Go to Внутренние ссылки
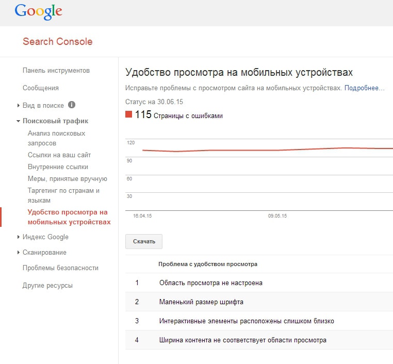393x364 pixels. coord(58,167)
